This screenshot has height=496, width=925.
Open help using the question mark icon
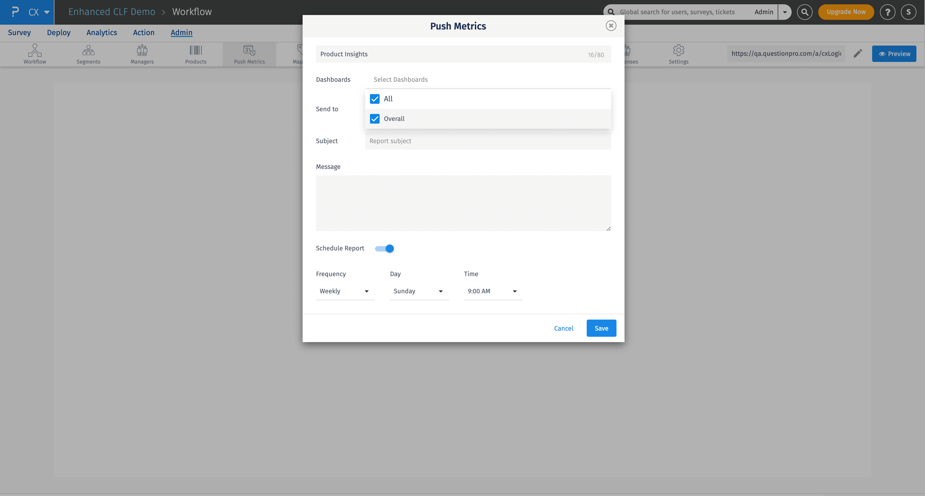[x=888, y=12]
